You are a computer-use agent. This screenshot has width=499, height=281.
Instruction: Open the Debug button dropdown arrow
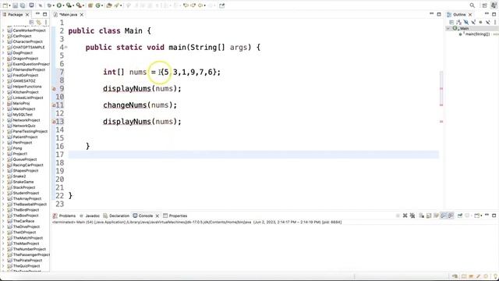click(53, 5)
